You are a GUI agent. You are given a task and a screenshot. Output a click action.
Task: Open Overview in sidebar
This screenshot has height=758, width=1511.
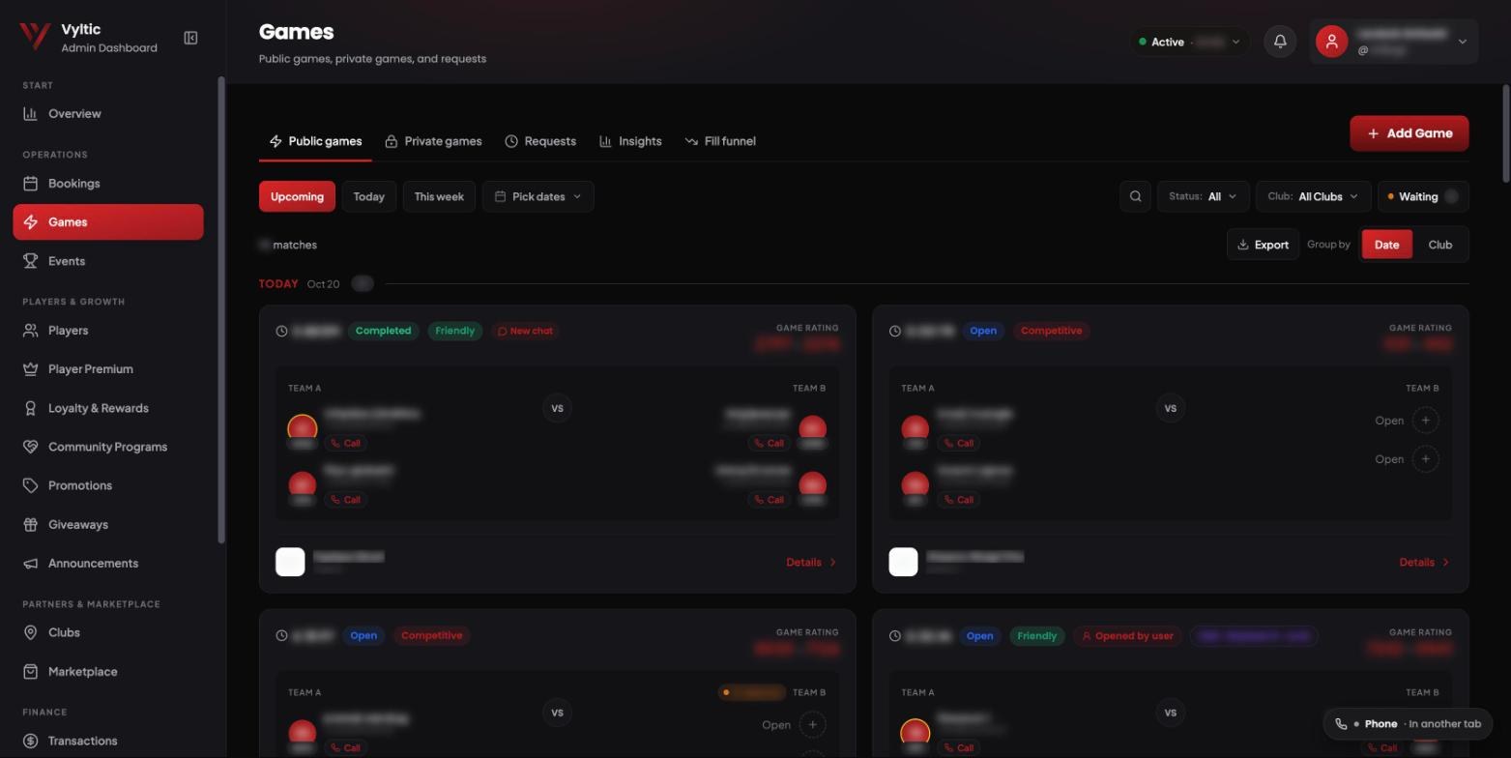108,113
